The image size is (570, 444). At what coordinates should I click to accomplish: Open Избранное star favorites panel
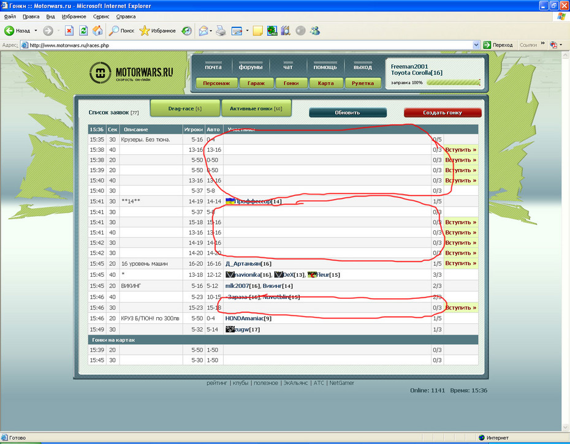point(158,31)
